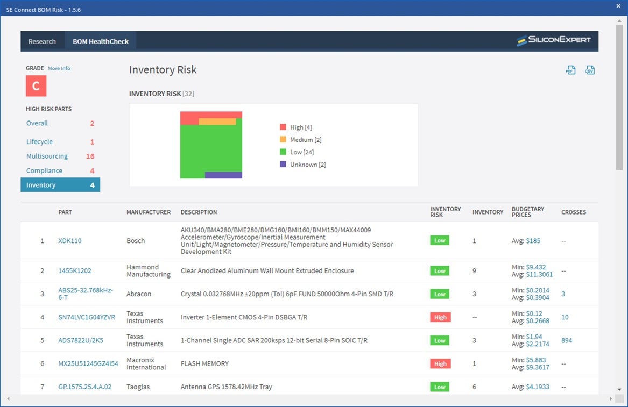This screenshot has height=407, width=628.
Task: Click the BUDGETARY PRICES column header
Action: (x=528, y=212)
